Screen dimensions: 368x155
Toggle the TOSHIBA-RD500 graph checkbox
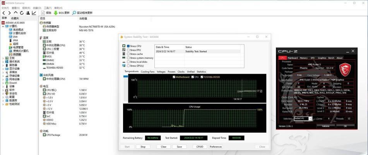(202, 77)
